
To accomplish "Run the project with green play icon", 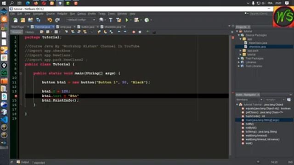I will (127, 20).
